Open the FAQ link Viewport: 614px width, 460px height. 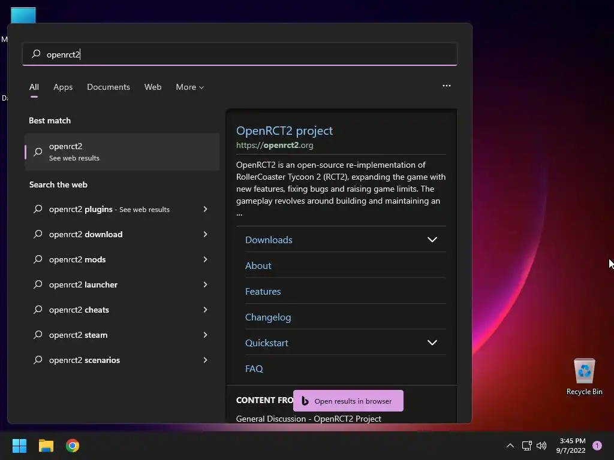[254, 369]
